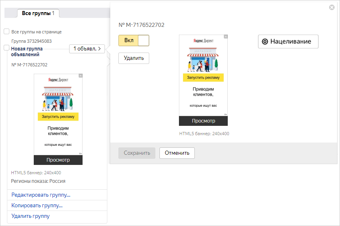The width and height of the screenshot is (340, 226).
Task: Tick the checkbox beside Новая группа объявлений
Action: coord(7,48)
